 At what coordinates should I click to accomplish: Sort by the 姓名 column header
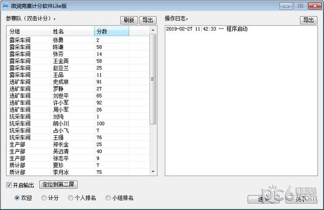point(72,31)
